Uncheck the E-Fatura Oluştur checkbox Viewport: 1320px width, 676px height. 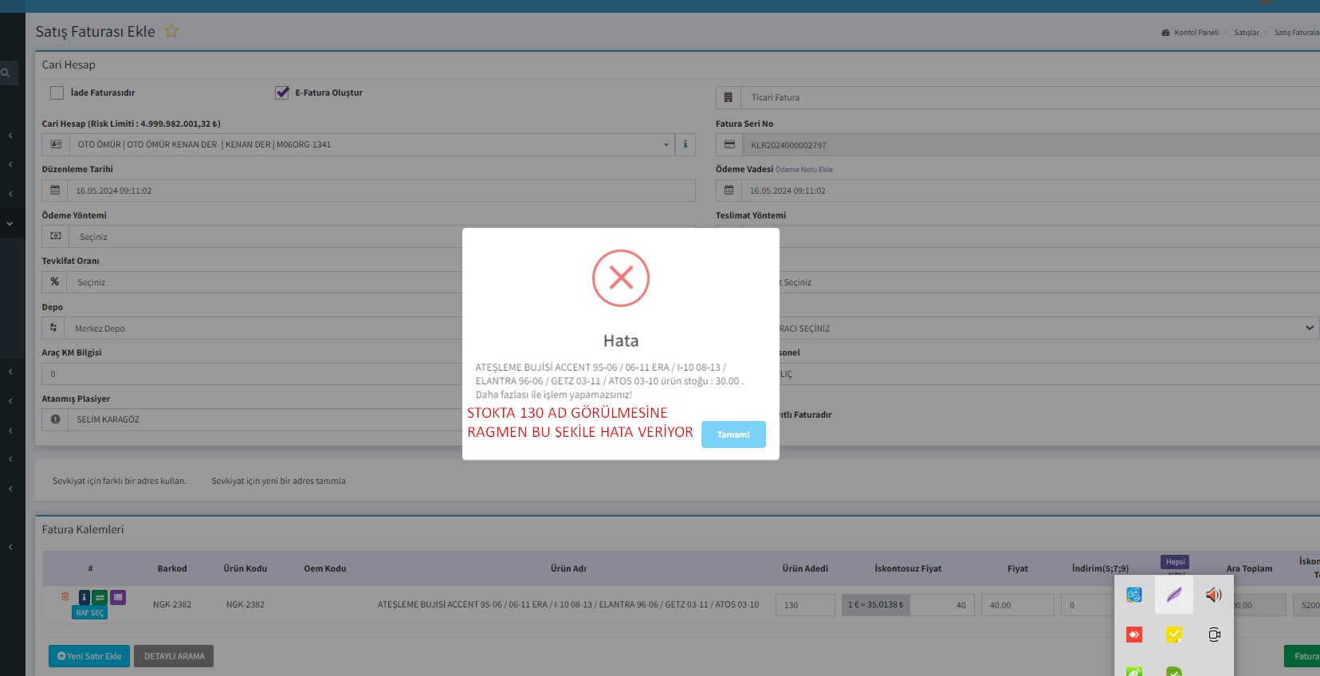point(282,92)
